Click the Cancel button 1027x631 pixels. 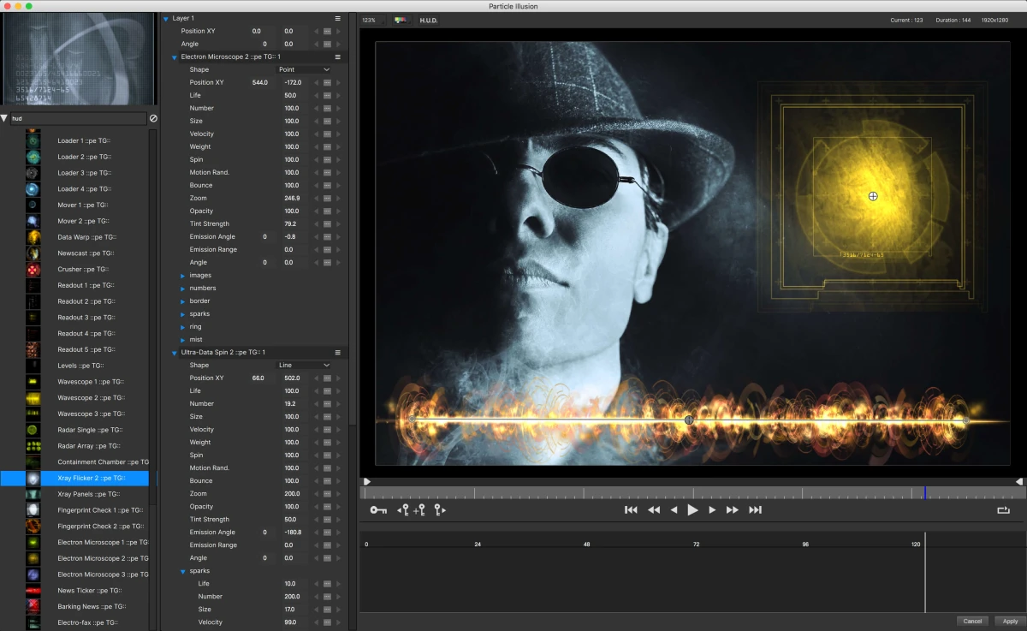[x=972, y=621]
